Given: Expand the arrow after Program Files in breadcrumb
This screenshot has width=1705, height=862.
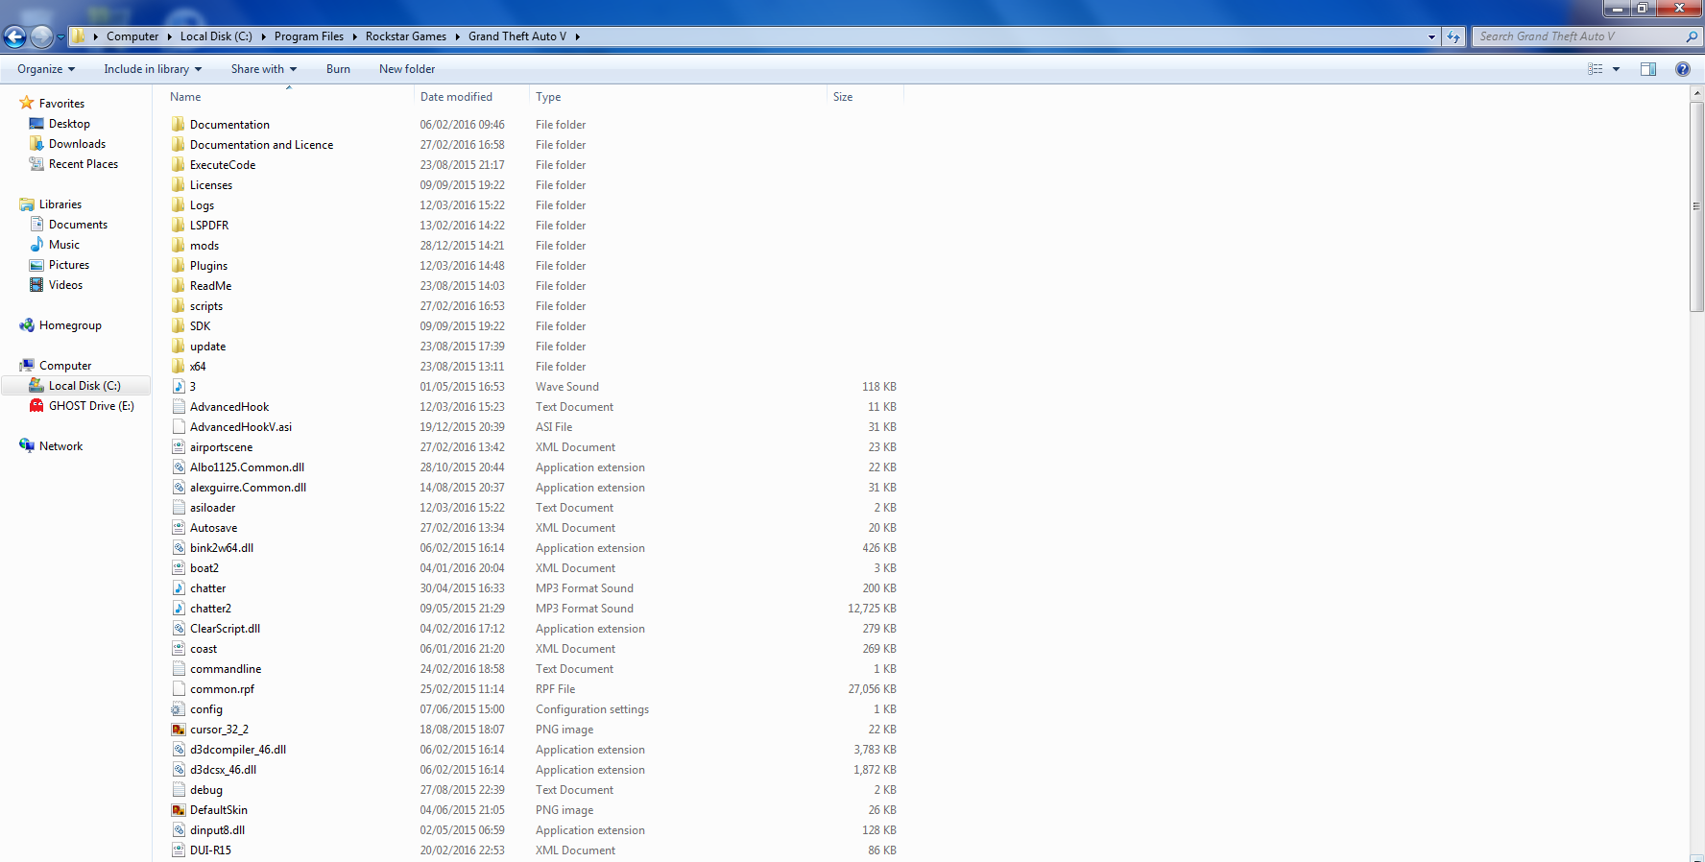Looking at the screenshot, I should 355,36.
